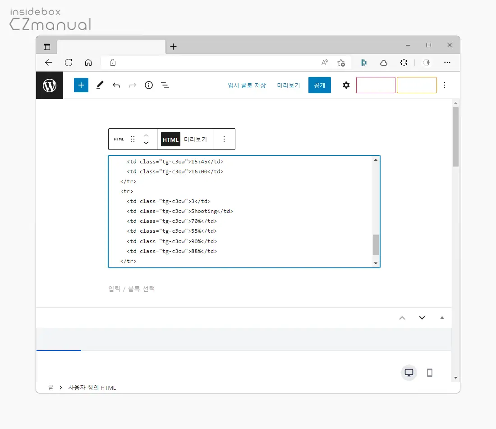Select the current browser tab
The image size is (496, 429).
click(x=111, y=47)
